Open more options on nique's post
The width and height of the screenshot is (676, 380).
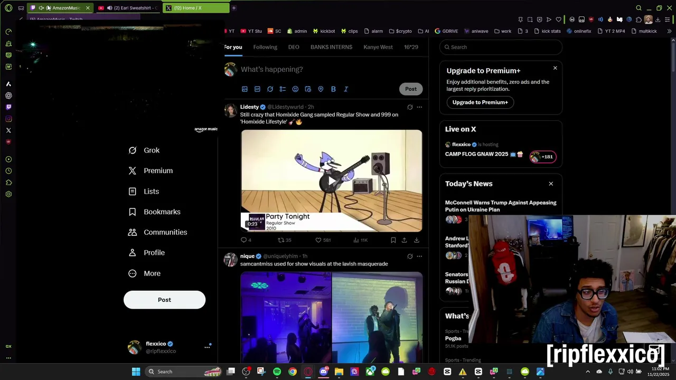419,256
